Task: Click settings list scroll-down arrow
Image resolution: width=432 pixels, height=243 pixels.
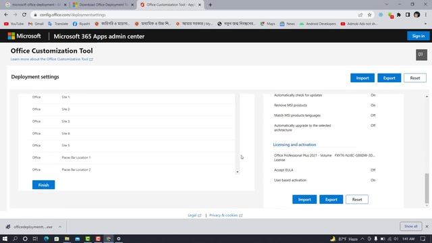Action: tap(237, 172)
